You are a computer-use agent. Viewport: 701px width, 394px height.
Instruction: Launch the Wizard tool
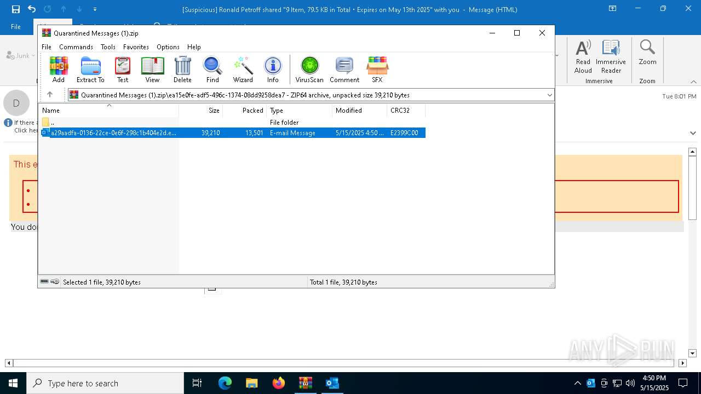click(x=243, y=69)
